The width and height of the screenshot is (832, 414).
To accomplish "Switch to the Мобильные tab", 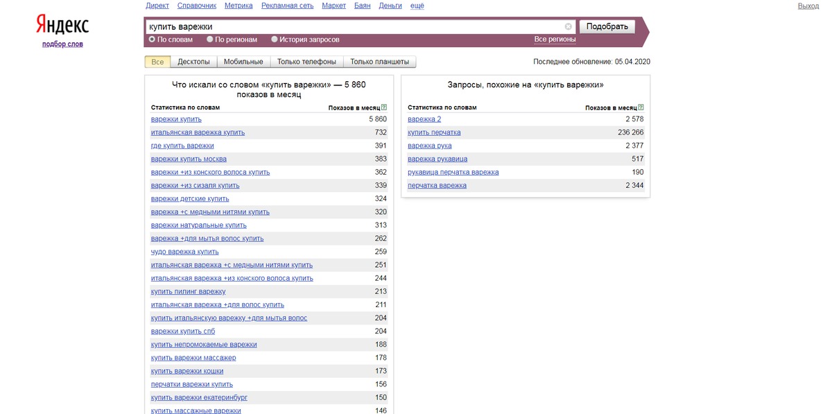I will point(243,62).
